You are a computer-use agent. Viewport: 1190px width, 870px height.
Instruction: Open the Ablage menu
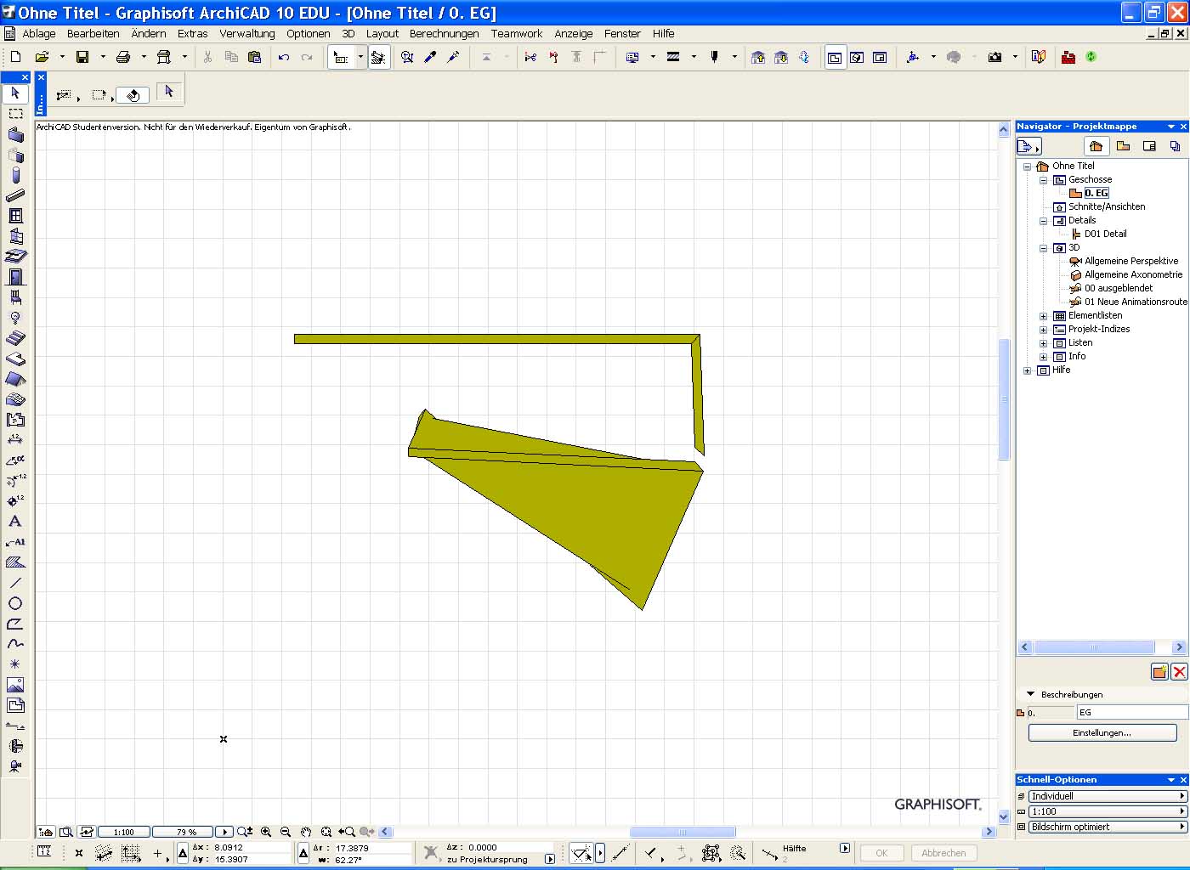point(39,34)
